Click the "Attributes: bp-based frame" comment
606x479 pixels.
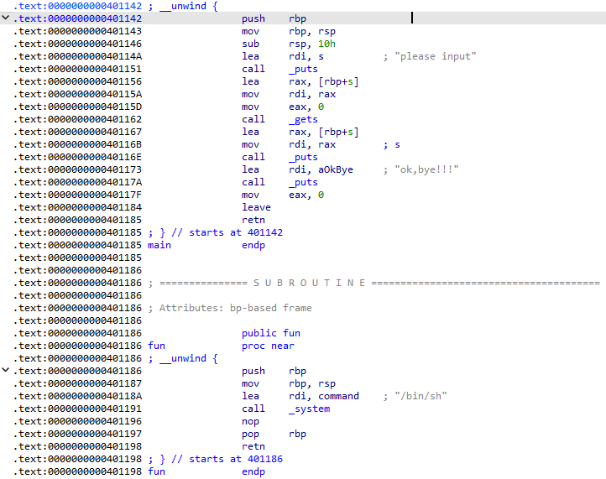[235, 308]
